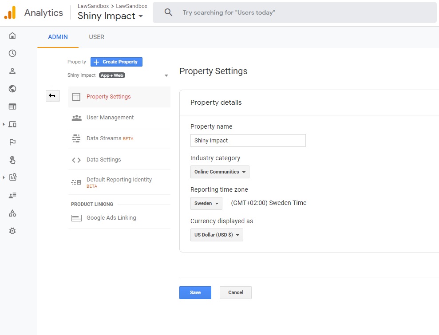Open the user person sidebar icon
The width and height of the screenshot is (439, 335).
12,71
